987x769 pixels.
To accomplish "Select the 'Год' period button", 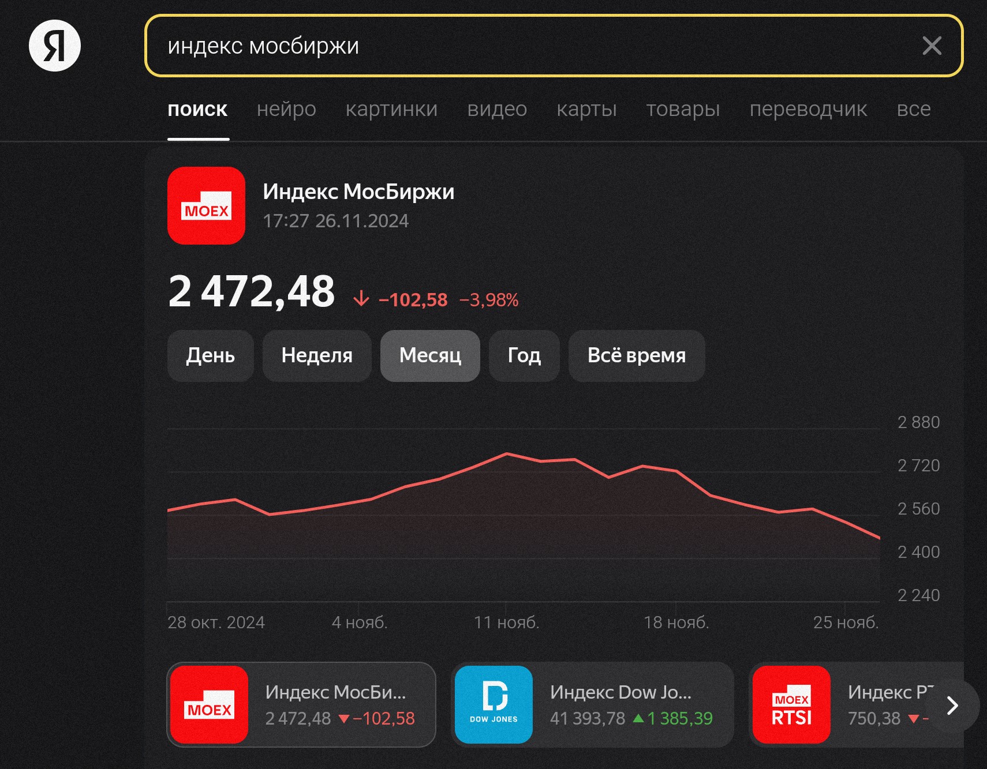I will coord(524,355).
